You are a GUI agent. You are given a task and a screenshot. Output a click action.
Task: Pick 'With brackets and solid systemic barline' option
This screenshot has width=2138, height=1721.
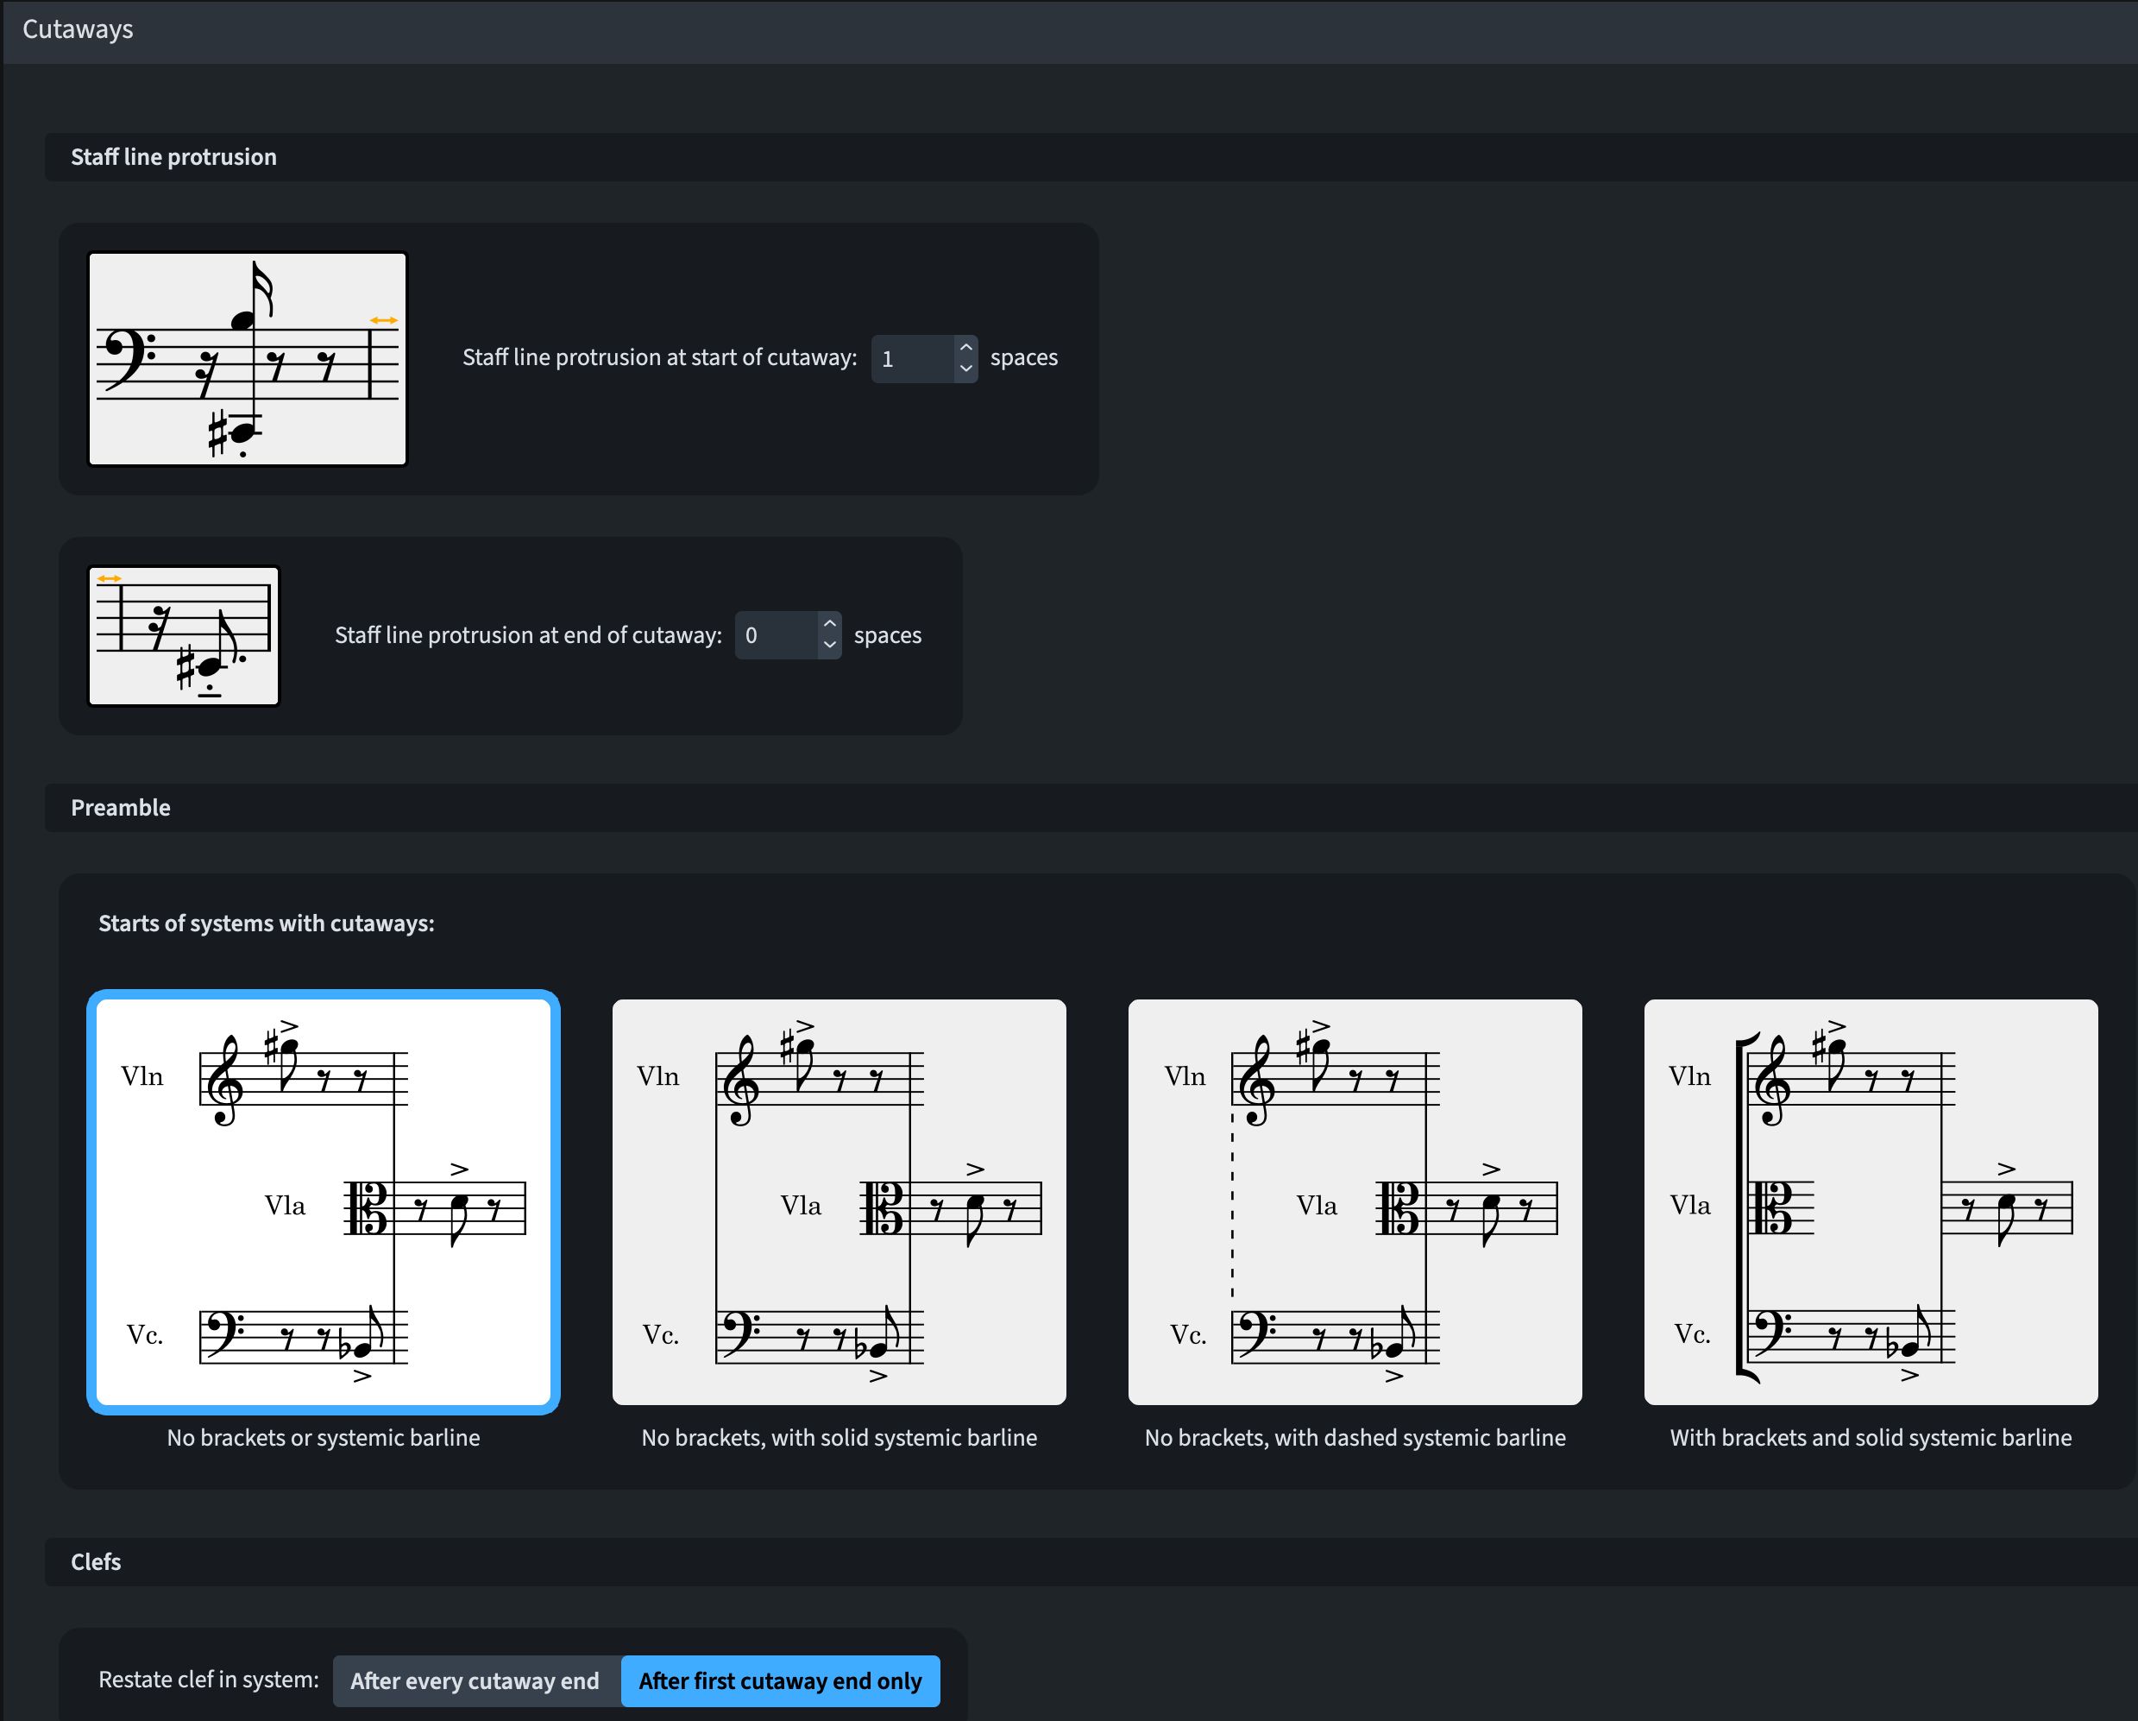pyautogui.click(x=1871, y=1201)
